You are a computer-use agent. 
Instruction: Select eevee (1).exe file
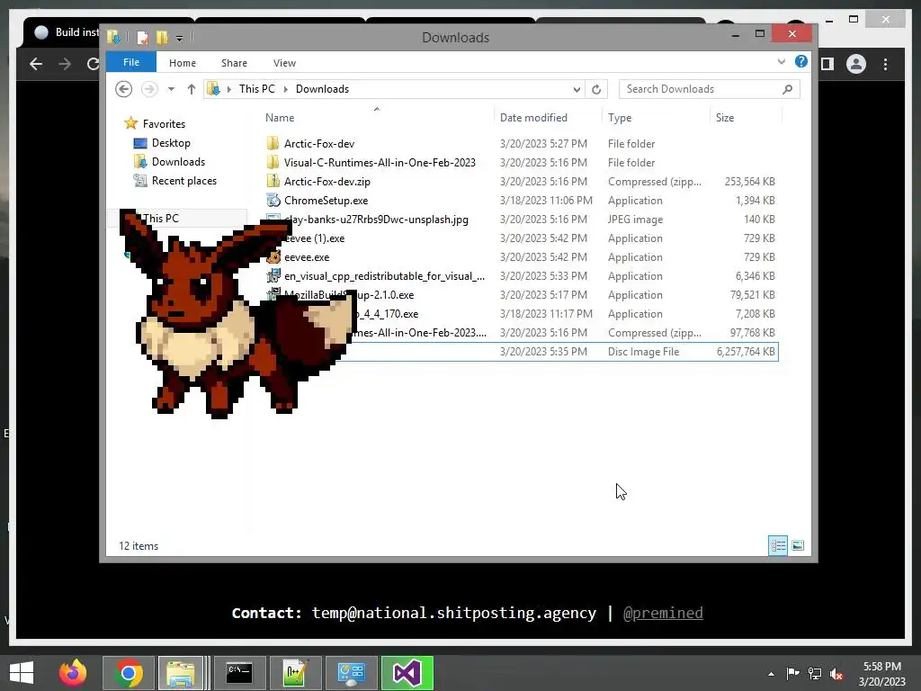[314, 238]
